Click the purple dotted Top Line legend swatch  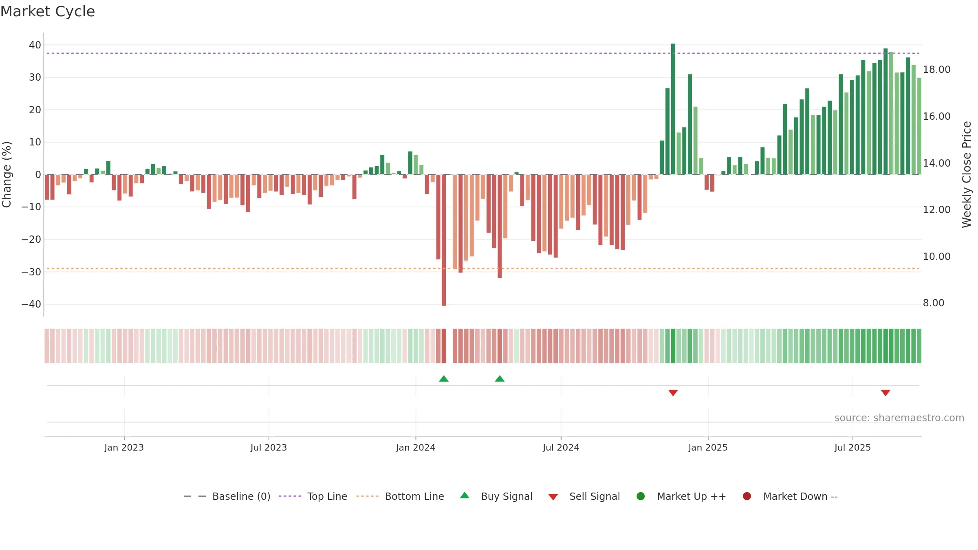(290, 496)
